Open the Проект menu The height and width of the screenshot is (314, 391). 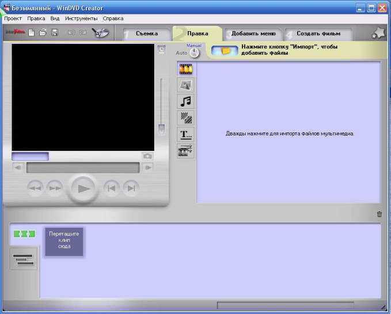tap(13, 18)
